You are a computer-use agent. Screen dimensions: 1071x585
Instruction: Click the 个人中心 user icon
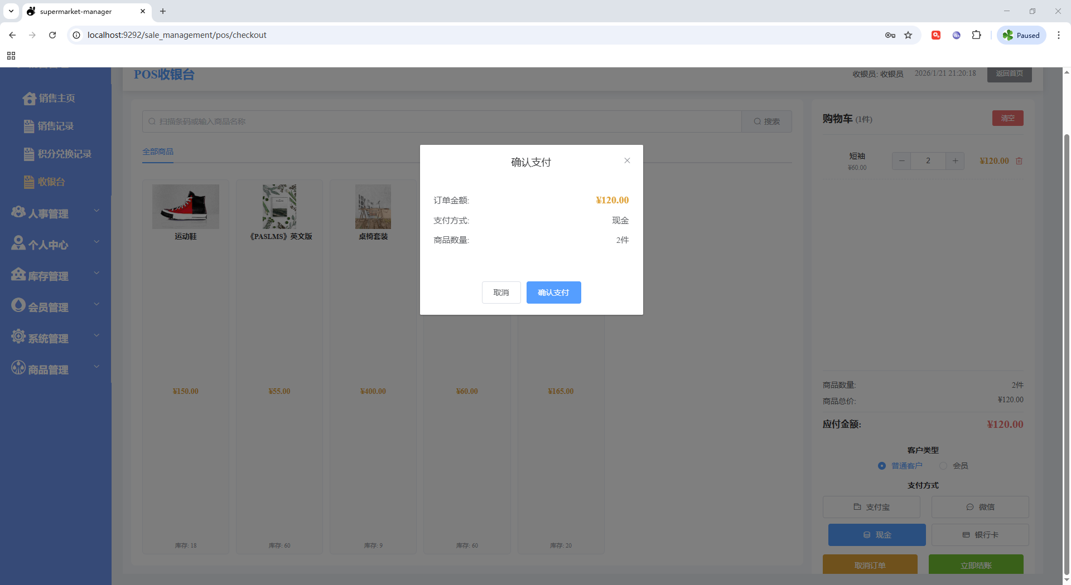tap(18, 243)
